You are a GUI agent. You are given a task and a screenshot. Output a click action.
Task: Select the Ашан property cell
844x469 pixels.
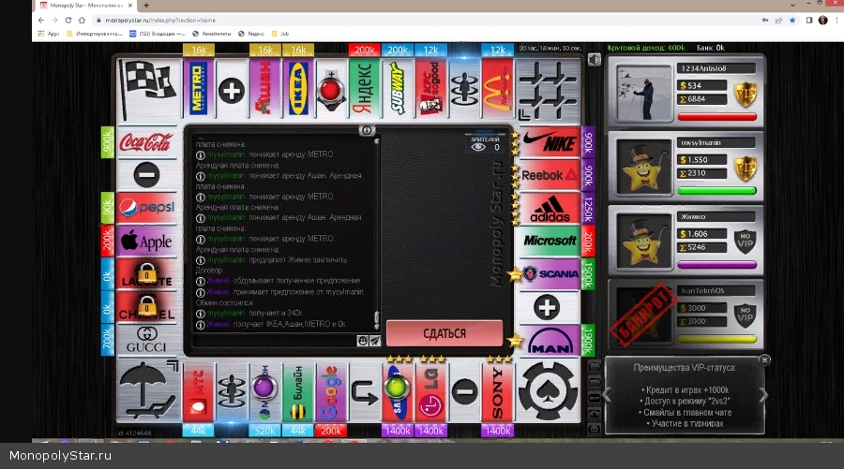pyautogui.click(x=264, y=89)
